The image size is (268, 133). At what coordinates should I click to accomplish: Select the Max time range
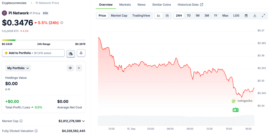point(225,15)
